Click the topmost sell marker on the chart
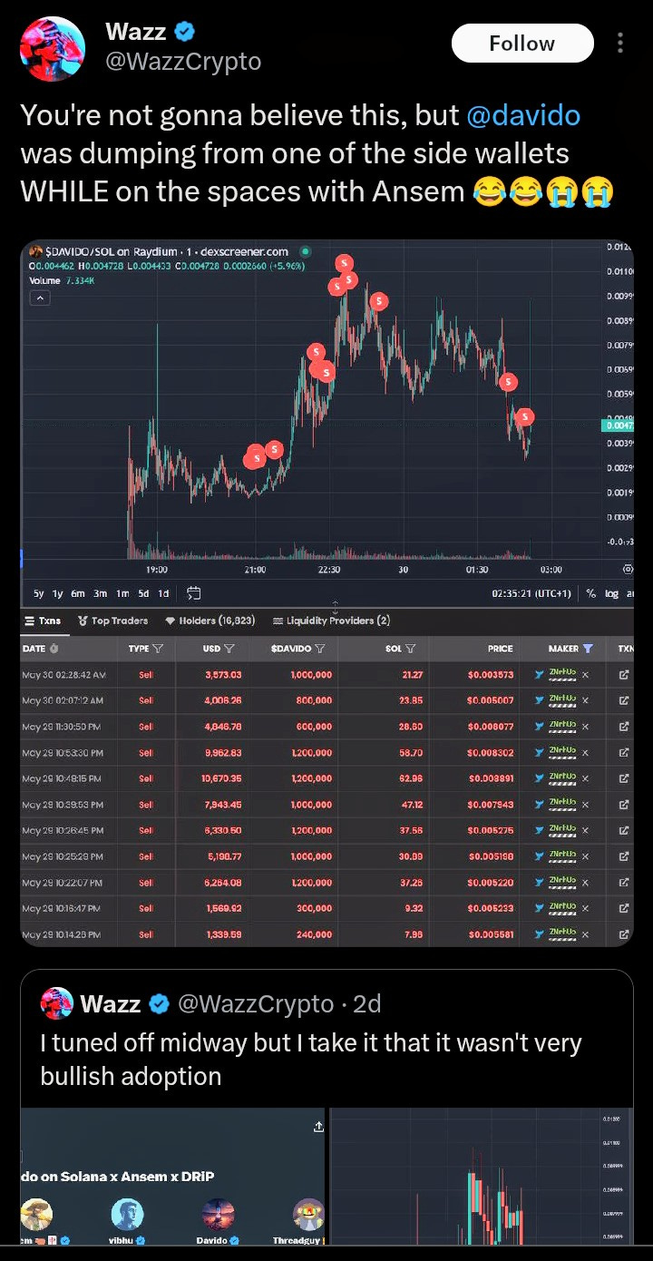Screen dimensions: 653x1261 pos(345,264)
